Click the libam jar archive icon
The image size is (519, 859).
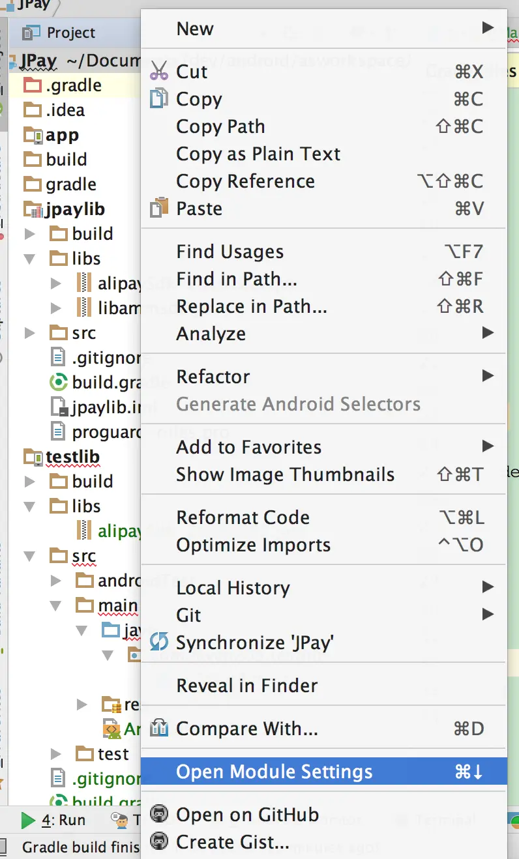tap(84, 308)
